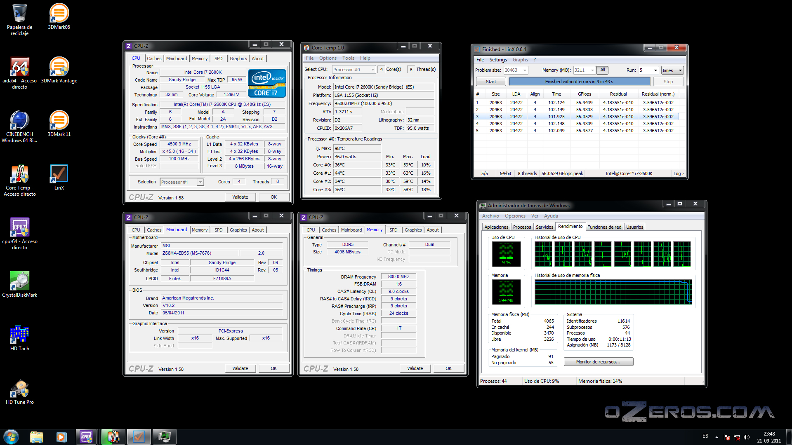The width and height of the screenshot is (792, 445).
Task: Open the Papelera de reciclaje desktop icon
Action: [19, 20]
